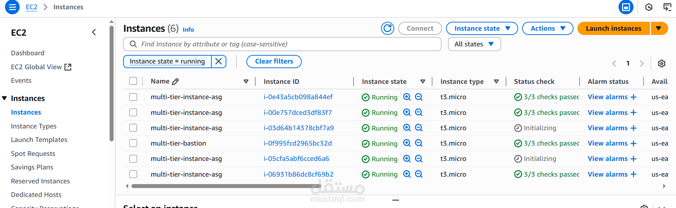Toggle the select-all instances checkbox
The image size is (676, 208).
pyautogui.click(x=133, y=81)
